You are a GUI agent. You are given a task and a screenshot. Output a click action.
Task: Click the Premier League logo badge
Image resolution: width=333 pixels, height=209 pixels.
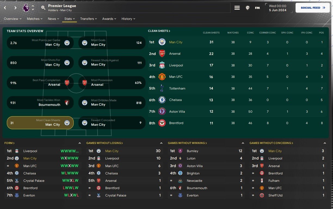pos(26,8)
